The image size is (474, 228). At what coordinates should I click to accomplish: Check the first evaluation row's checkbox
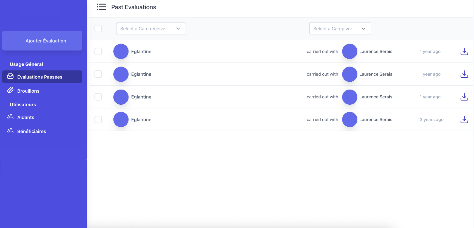click(x=98, y=52)
